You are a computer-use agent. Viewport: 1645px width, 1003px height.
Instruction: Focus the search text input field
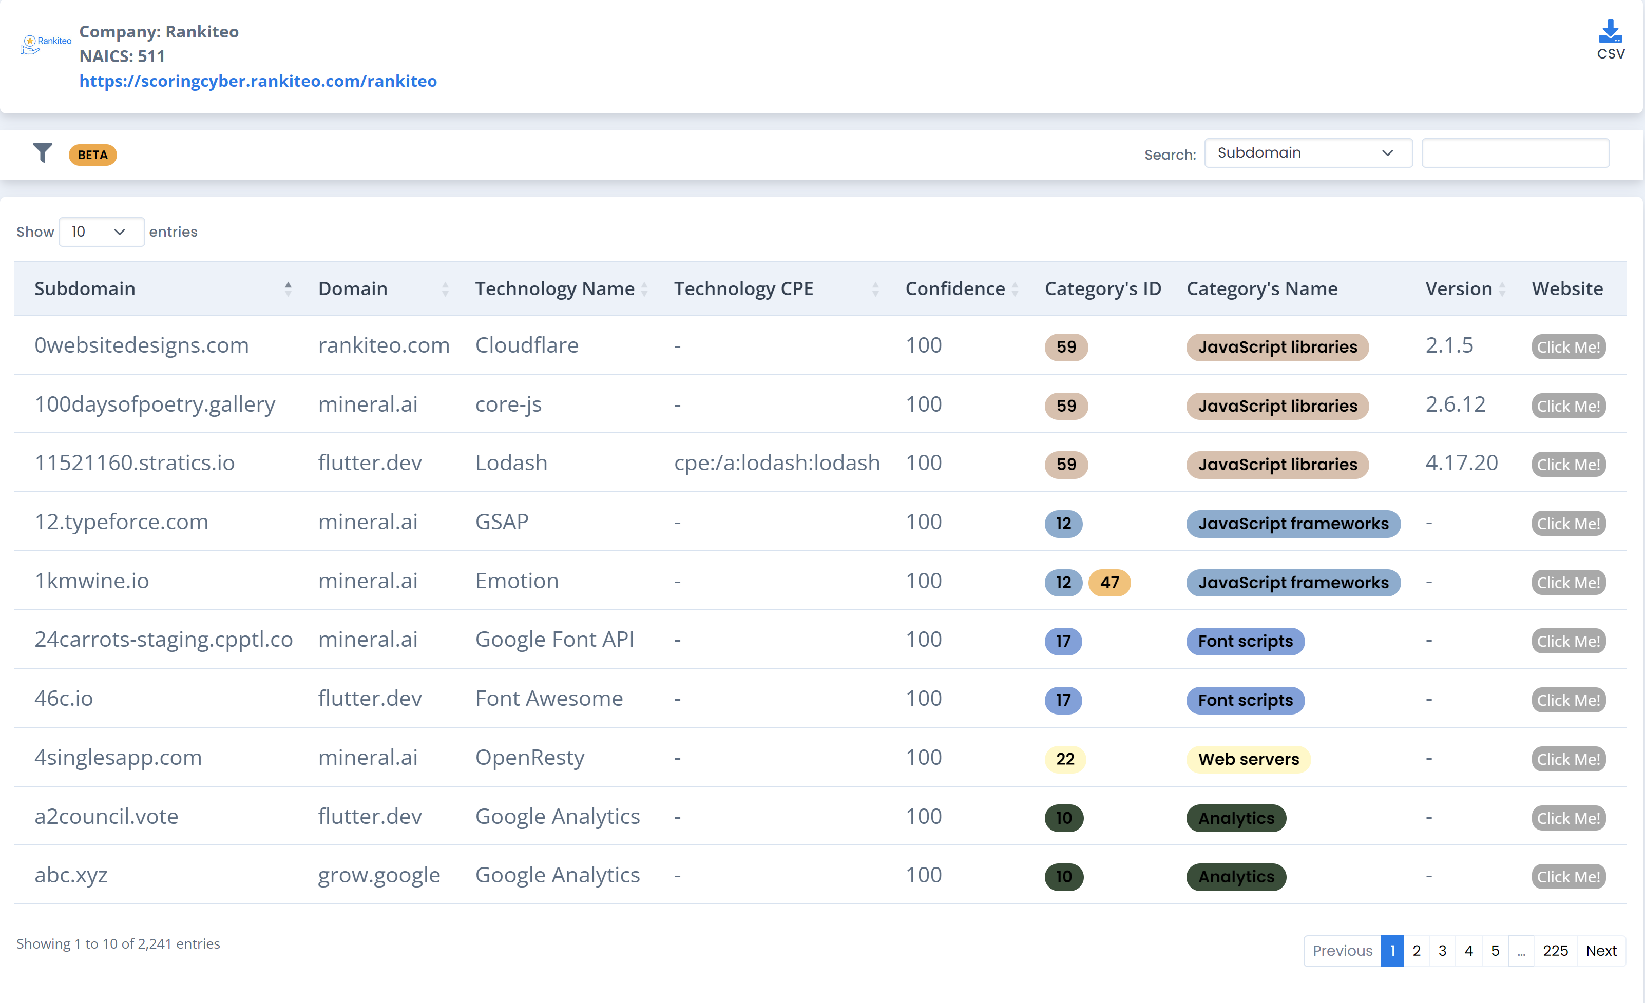(x=1515, y=153)
